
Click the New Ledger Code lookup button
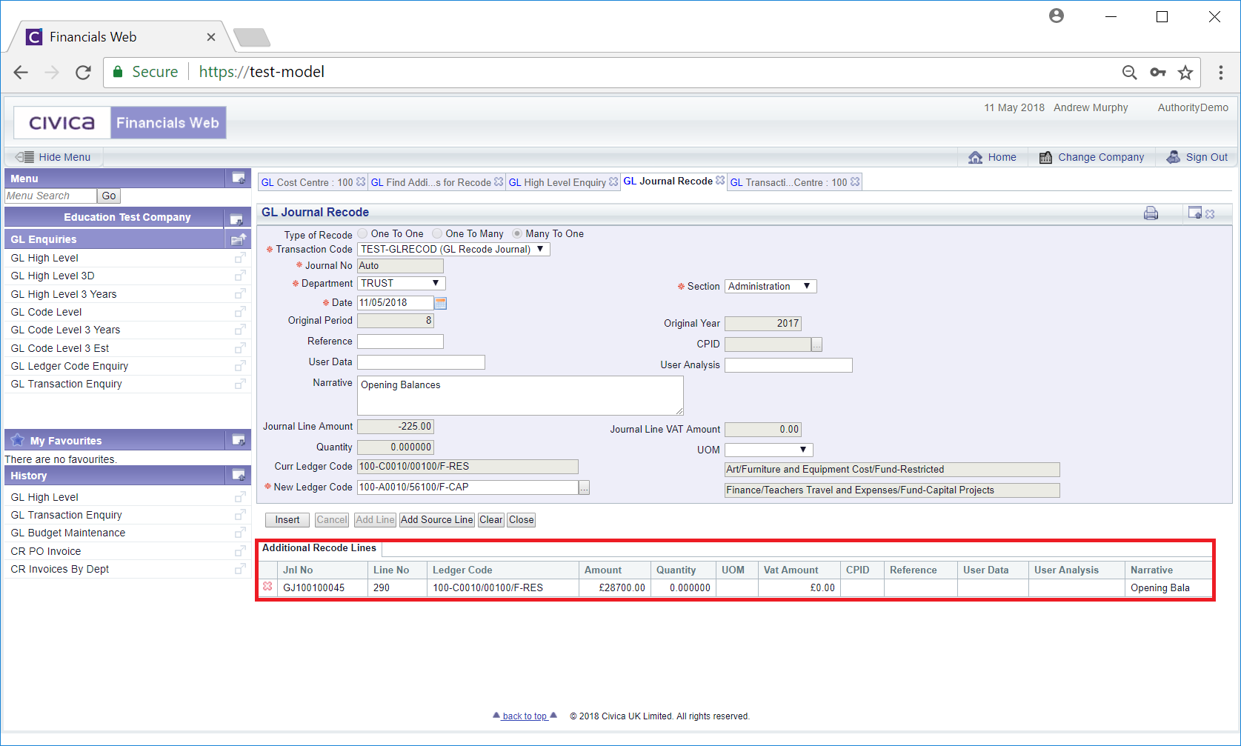[x=585, y=487]
